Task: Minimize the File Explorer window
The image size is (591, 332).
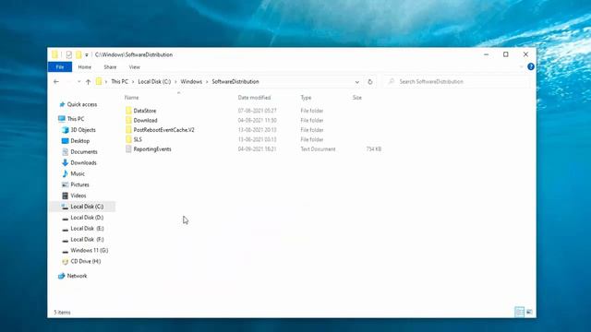Action: (487, 54)
